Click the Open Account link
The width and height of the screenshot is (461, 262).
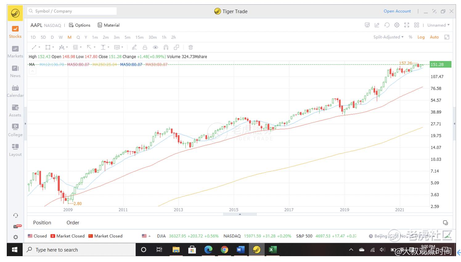pyautogui.click(x=397, y=11)
